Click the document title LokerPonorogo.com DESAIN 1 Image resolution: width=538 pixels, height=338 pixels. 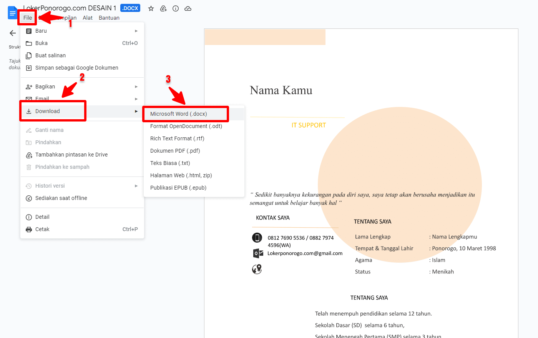[x=70, y=8]
